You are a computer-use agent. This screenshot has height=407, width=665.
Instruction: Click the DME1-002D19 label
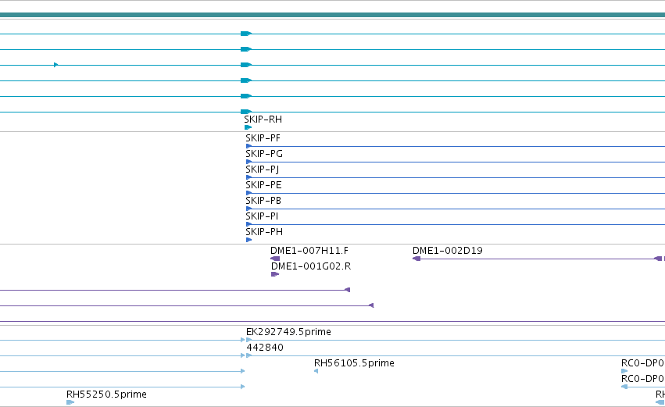448,251
